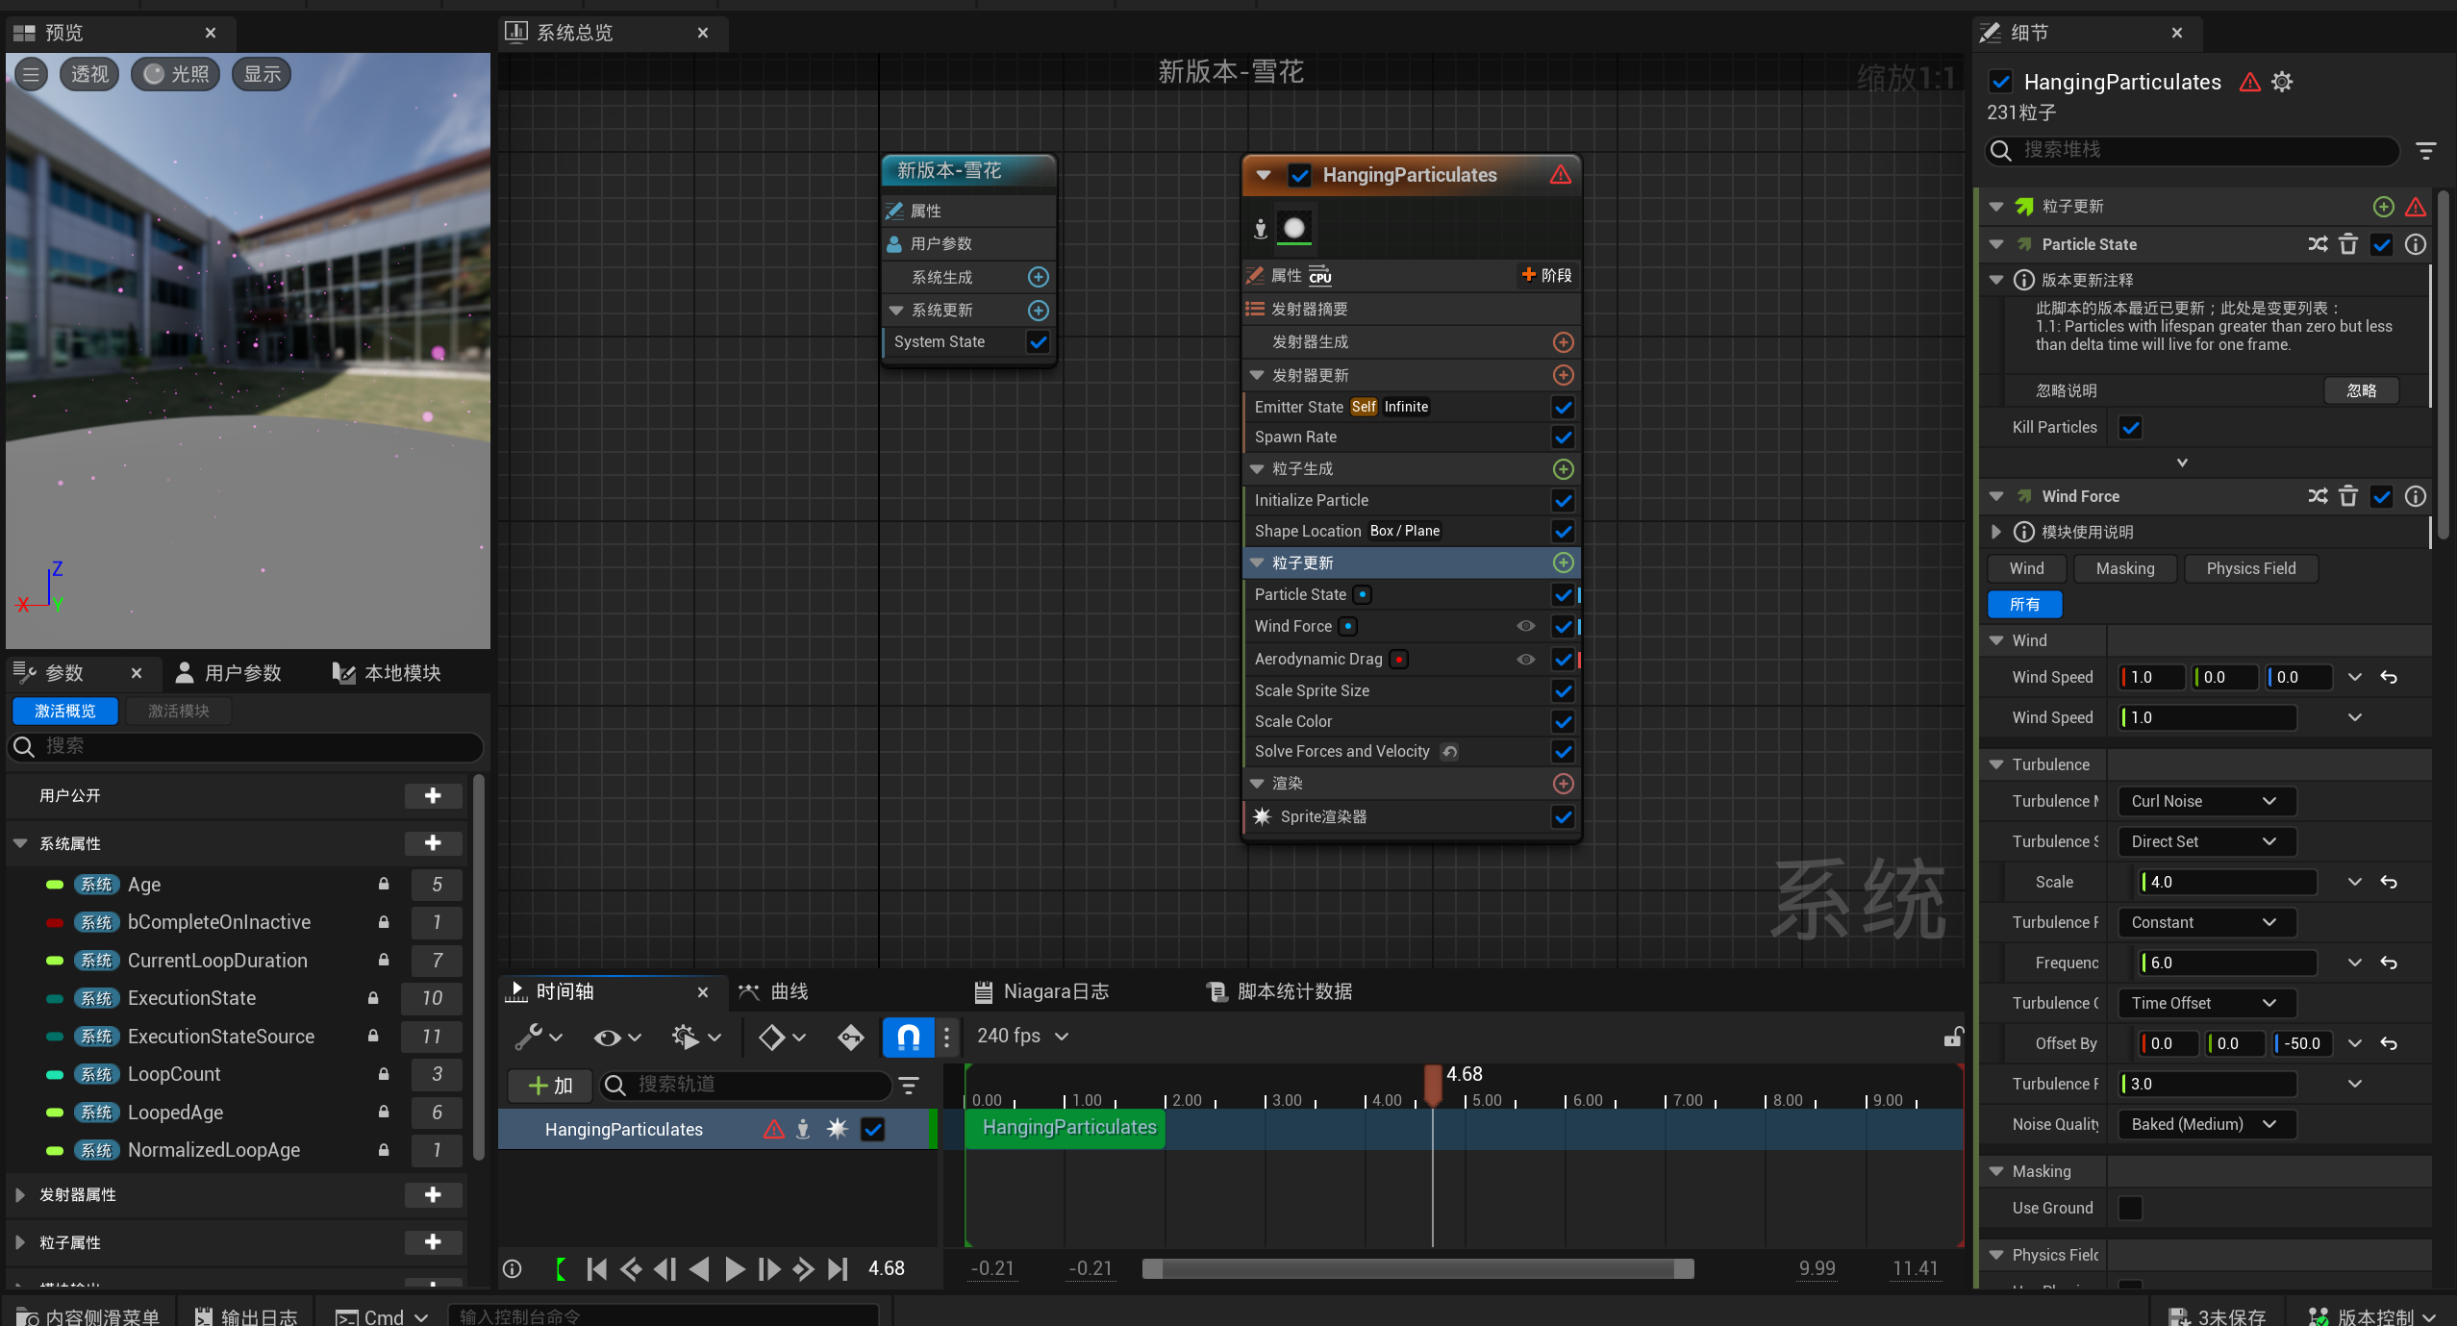
Task: Click the timeline playhead marker at 4.68
Action: [1433, 1083]
